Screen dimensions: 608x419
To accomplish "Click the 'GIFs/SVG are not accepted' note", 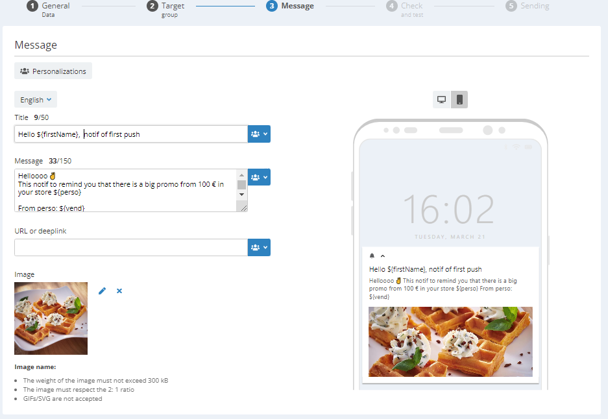I will [x=62, y=398].
